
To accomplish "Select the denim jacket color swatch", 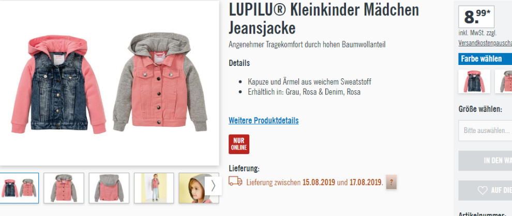I will pyautogui.click(x=474, y=81).
